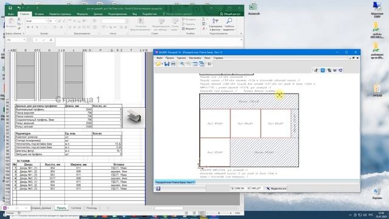
Task: Open the Файл menu in cutting program
Action: [x=159, y=58]
